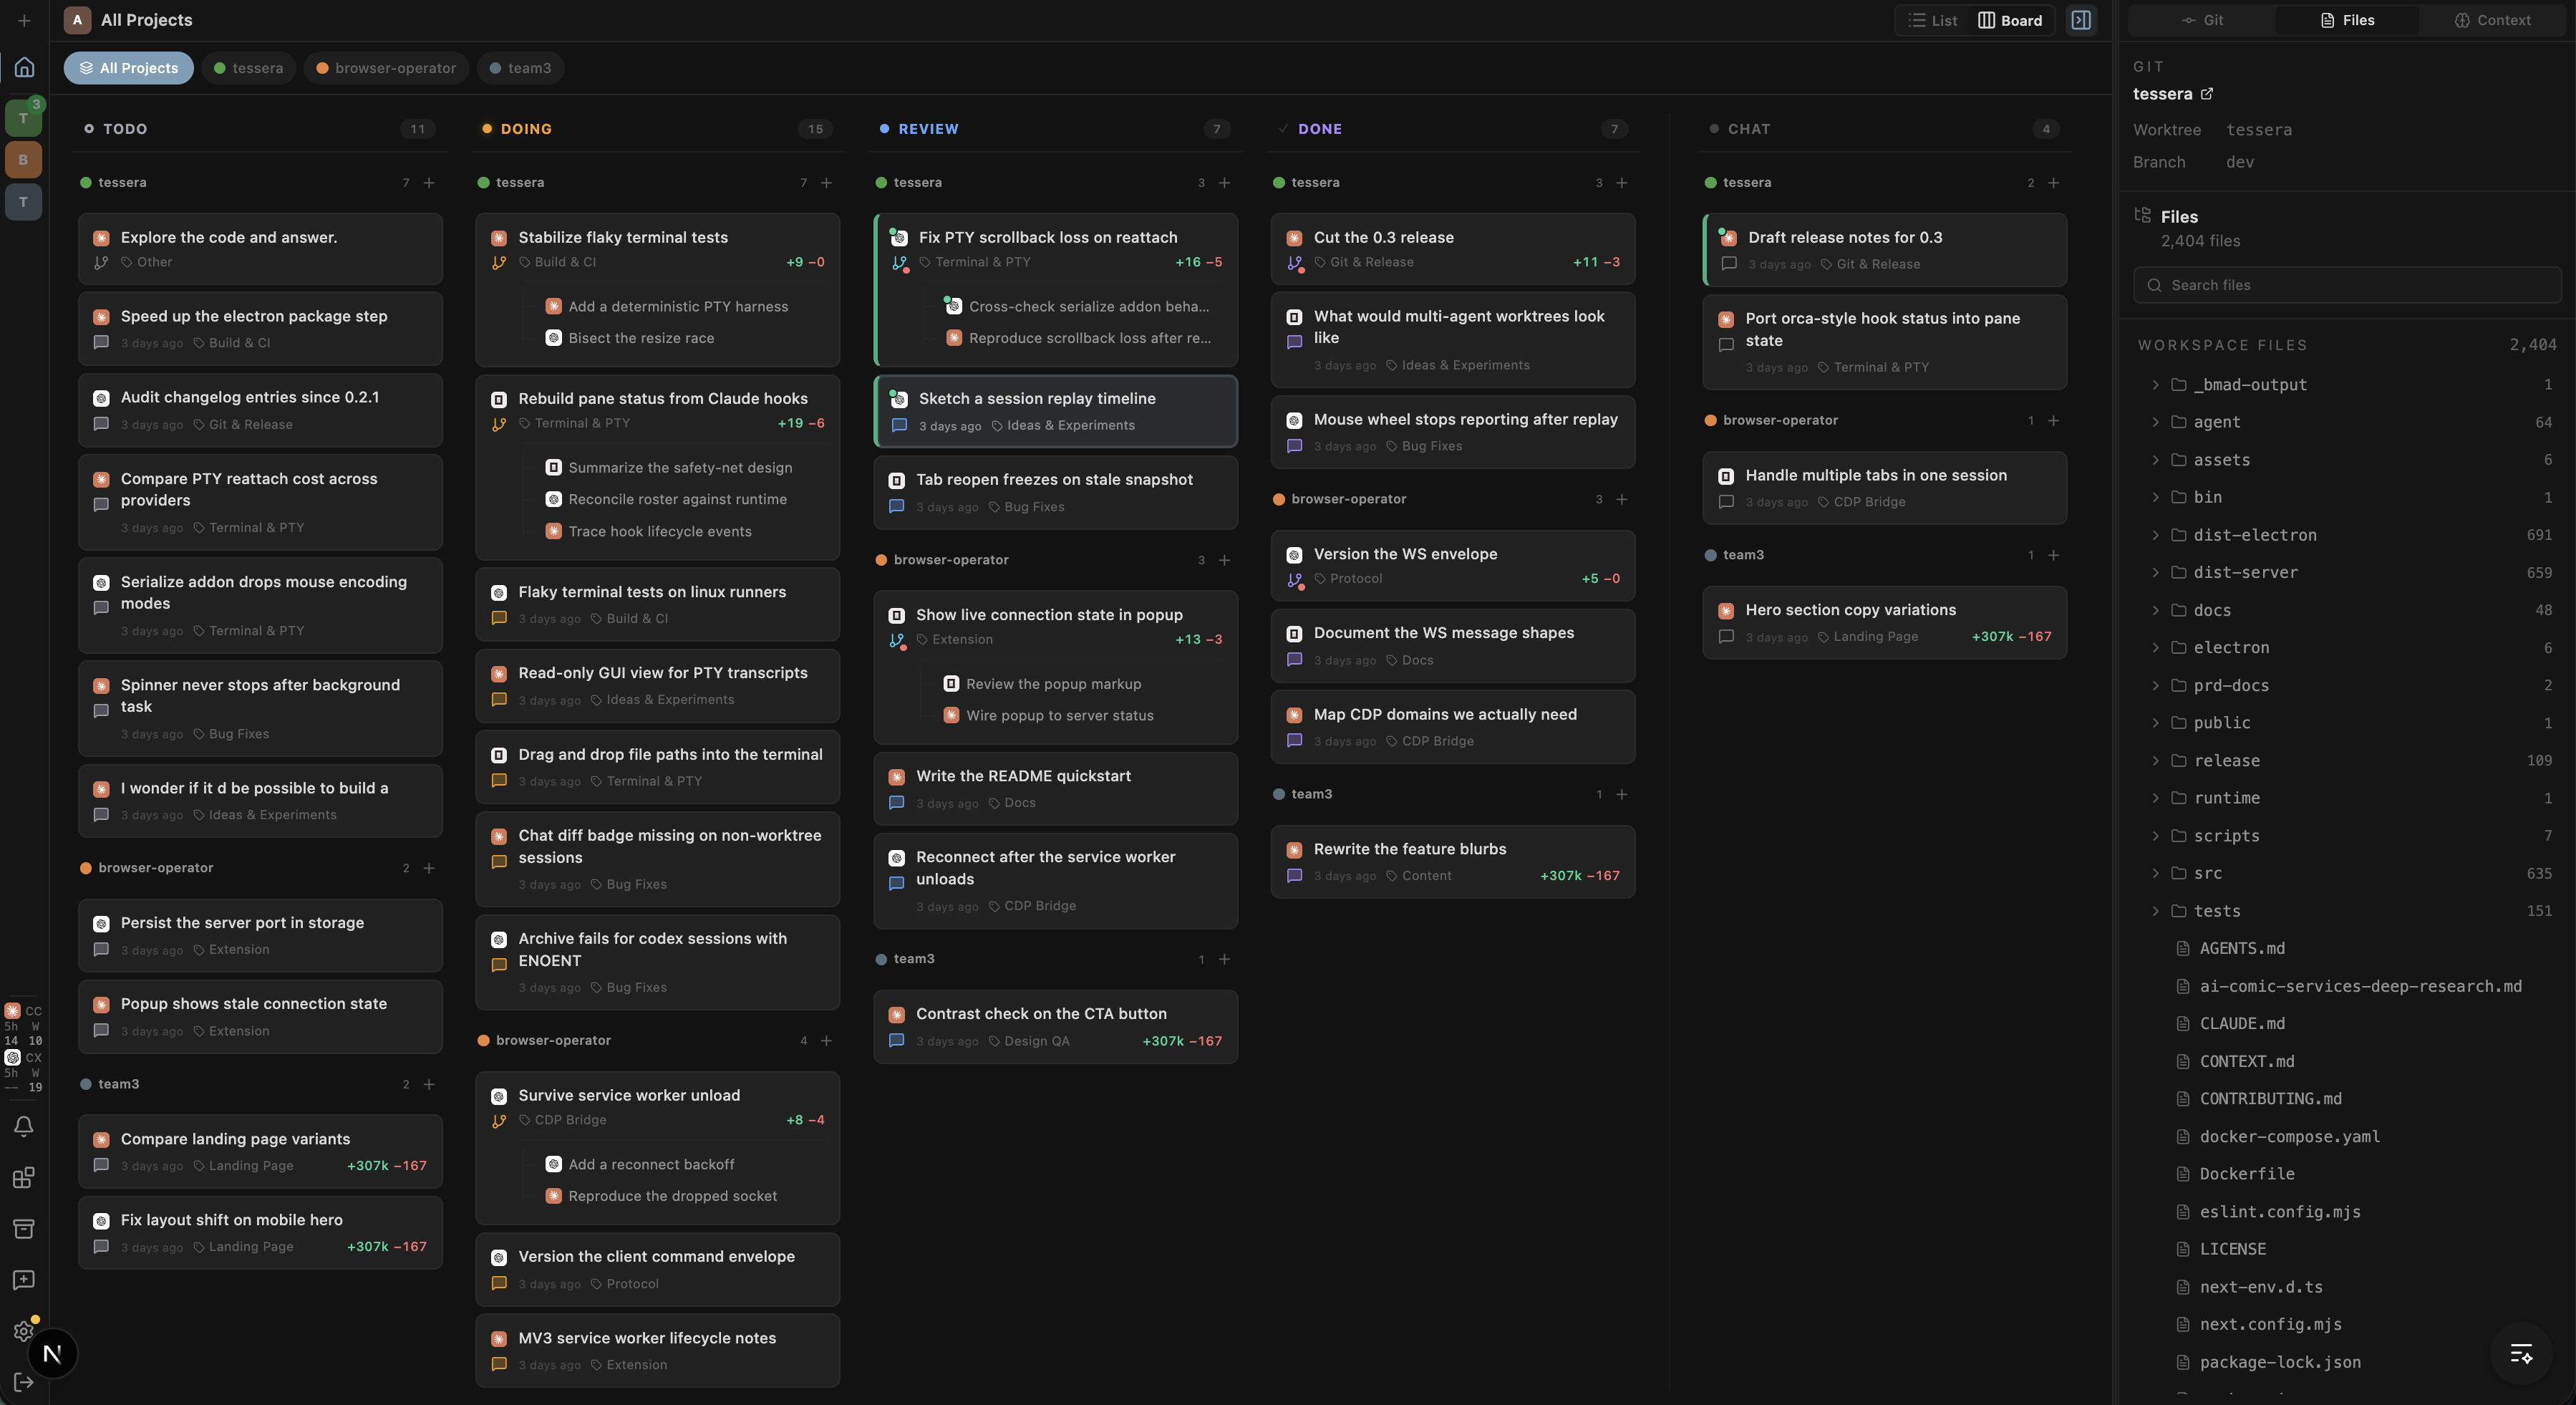Filter by team3 project chip
Image resolution: width=2576 pixels, height=1405 pixels.
(x=520, y=68)
